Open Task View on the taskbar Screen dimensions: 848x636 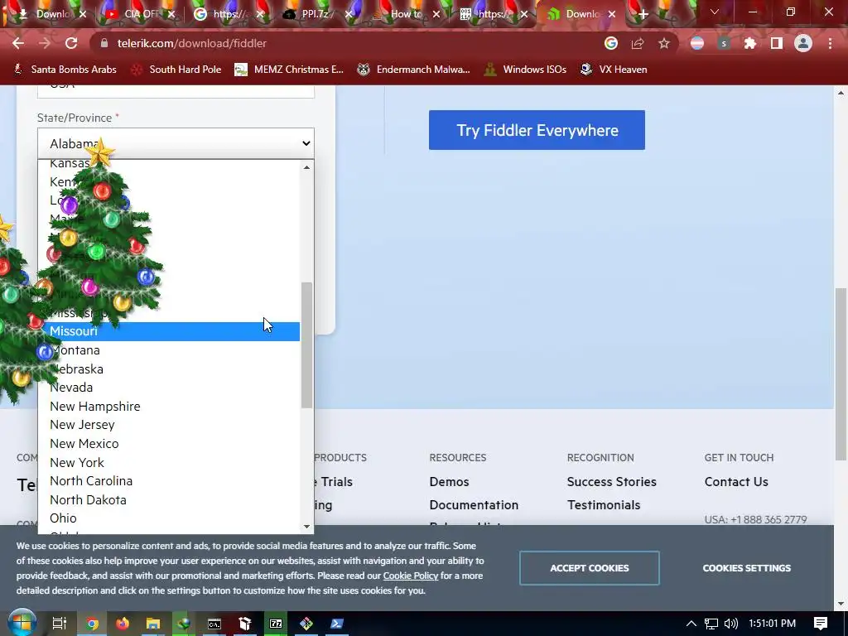(x=60, y=624)
